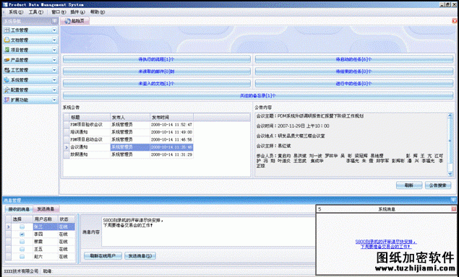This screenshot has width=459, height=277.
Task: Click the 未签入的文档[1]个 button
Action: [157, 84]
